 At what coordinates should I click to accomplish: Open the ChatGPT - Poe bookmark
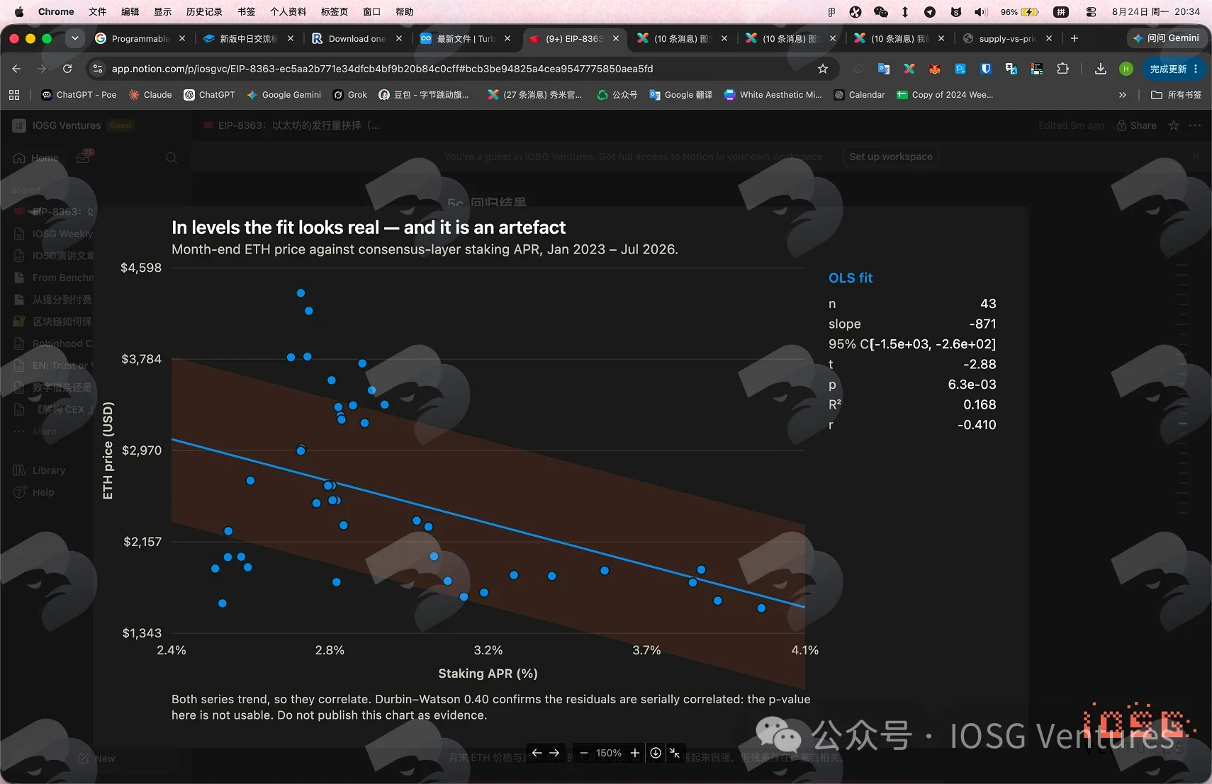79,95
